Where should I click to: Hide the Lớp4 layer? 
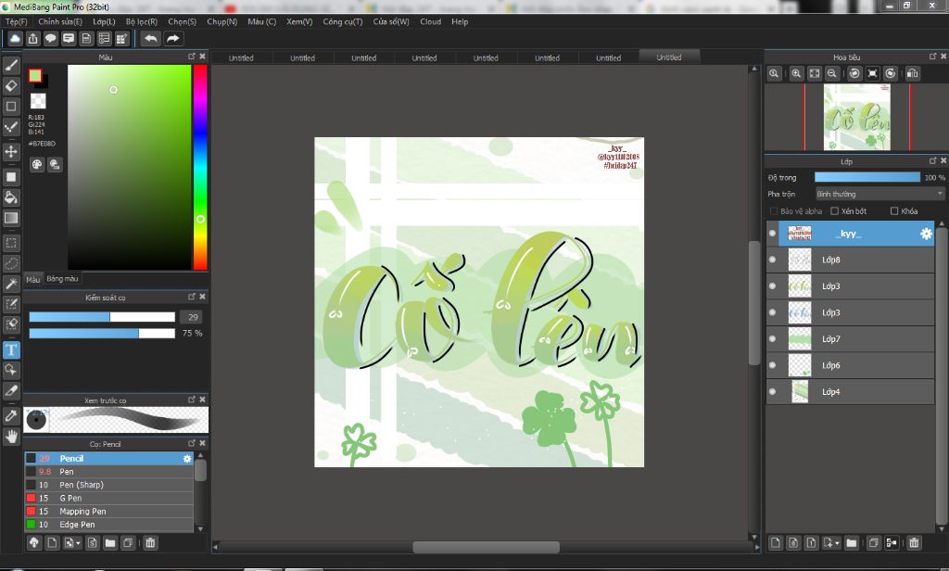(x=772, y=392)
